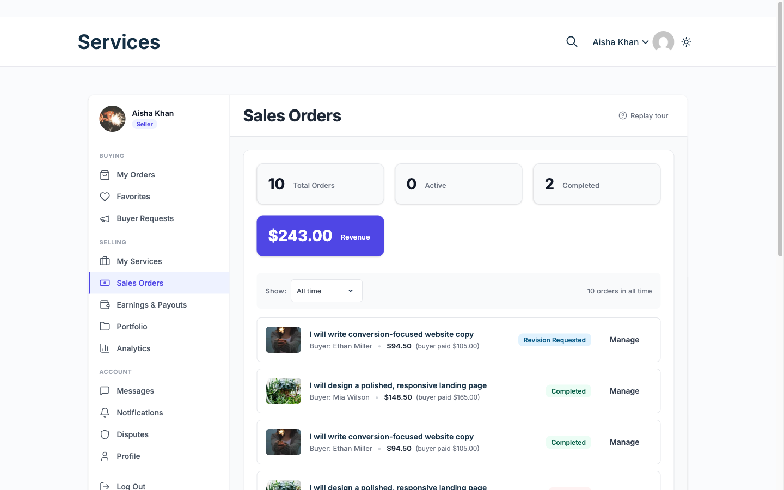Image resolution: width=784 pixels, height=490 pixels.
Task: Click the Log Out arrow icon
Action: coord(105,486)
